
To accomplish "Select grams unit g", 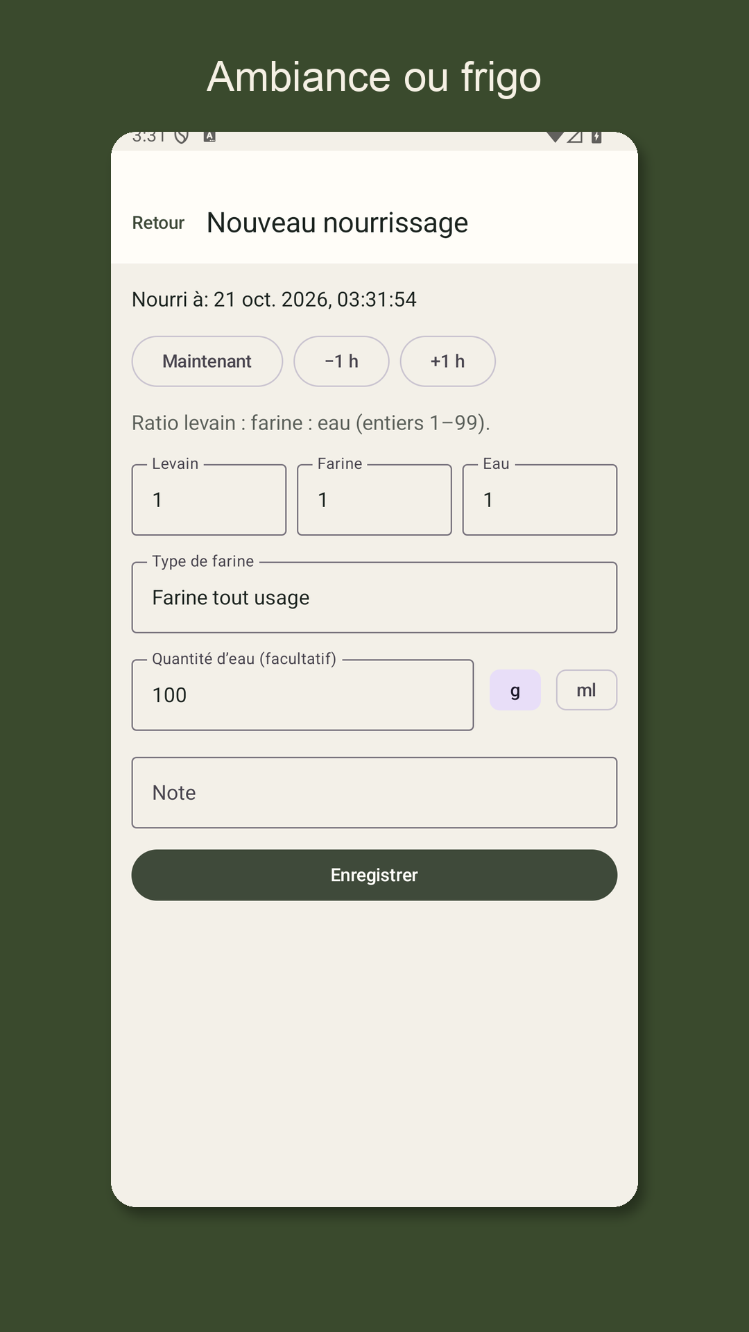I will tap(515, 690).
